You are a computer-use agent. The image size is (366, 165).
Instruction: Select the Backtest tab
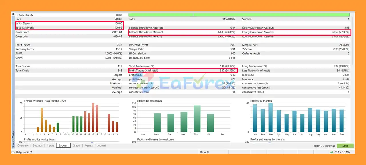pos(63,146)
